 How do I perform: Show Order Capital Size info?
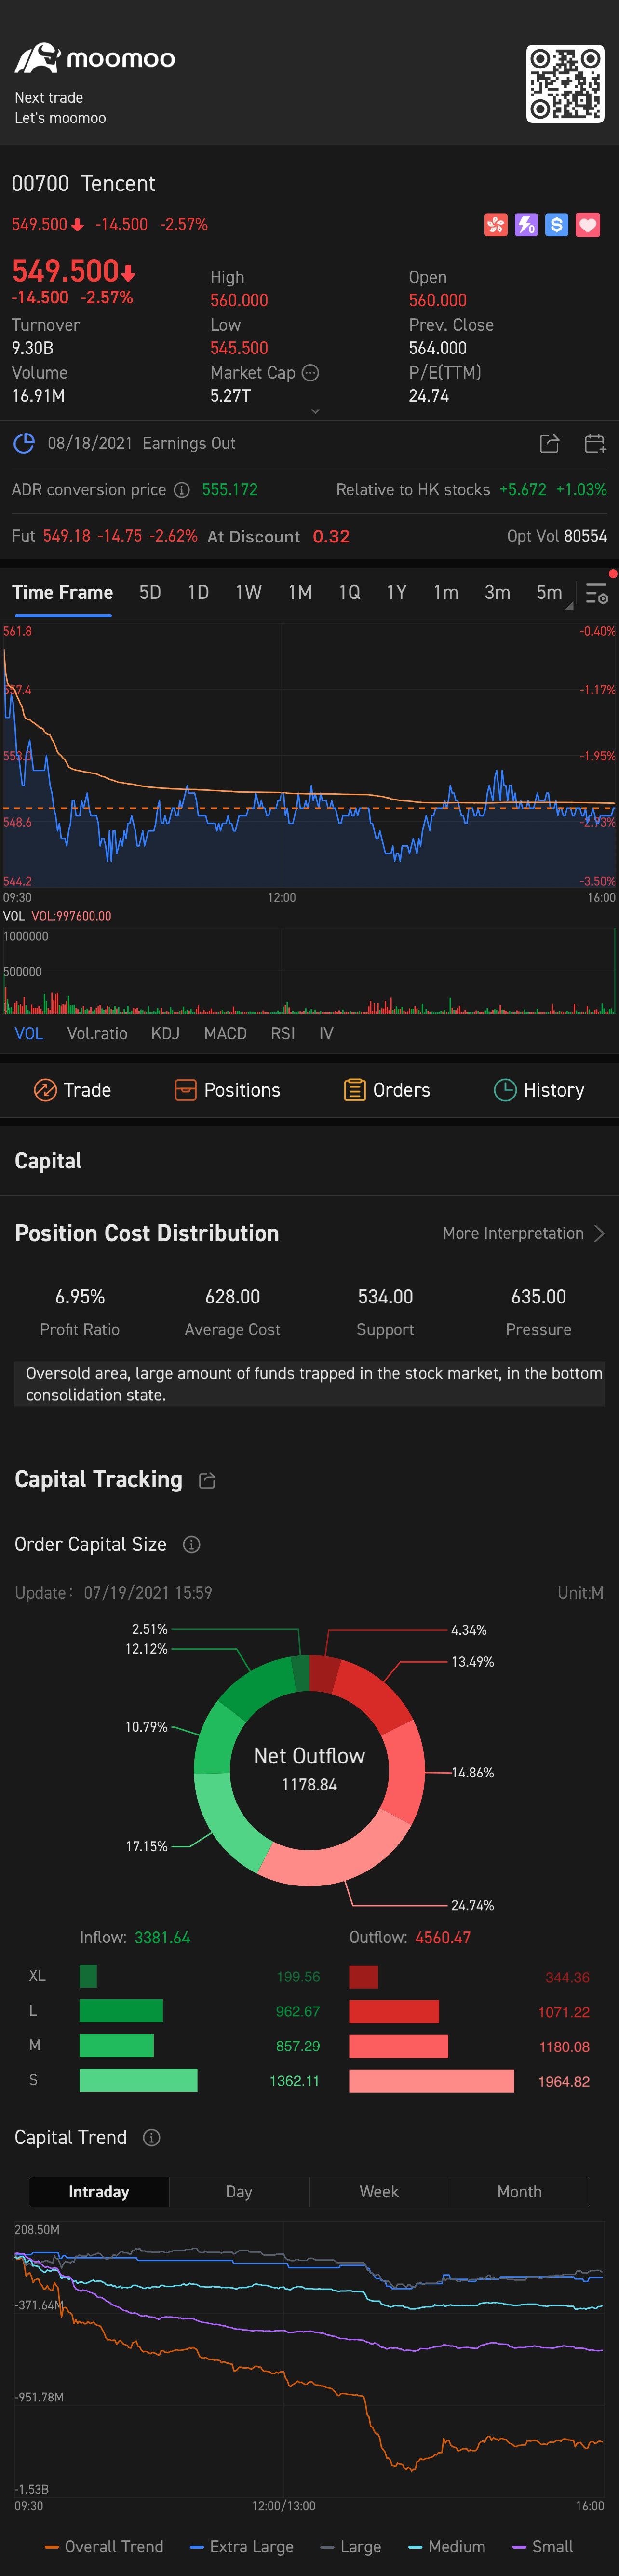(192, 1545)
